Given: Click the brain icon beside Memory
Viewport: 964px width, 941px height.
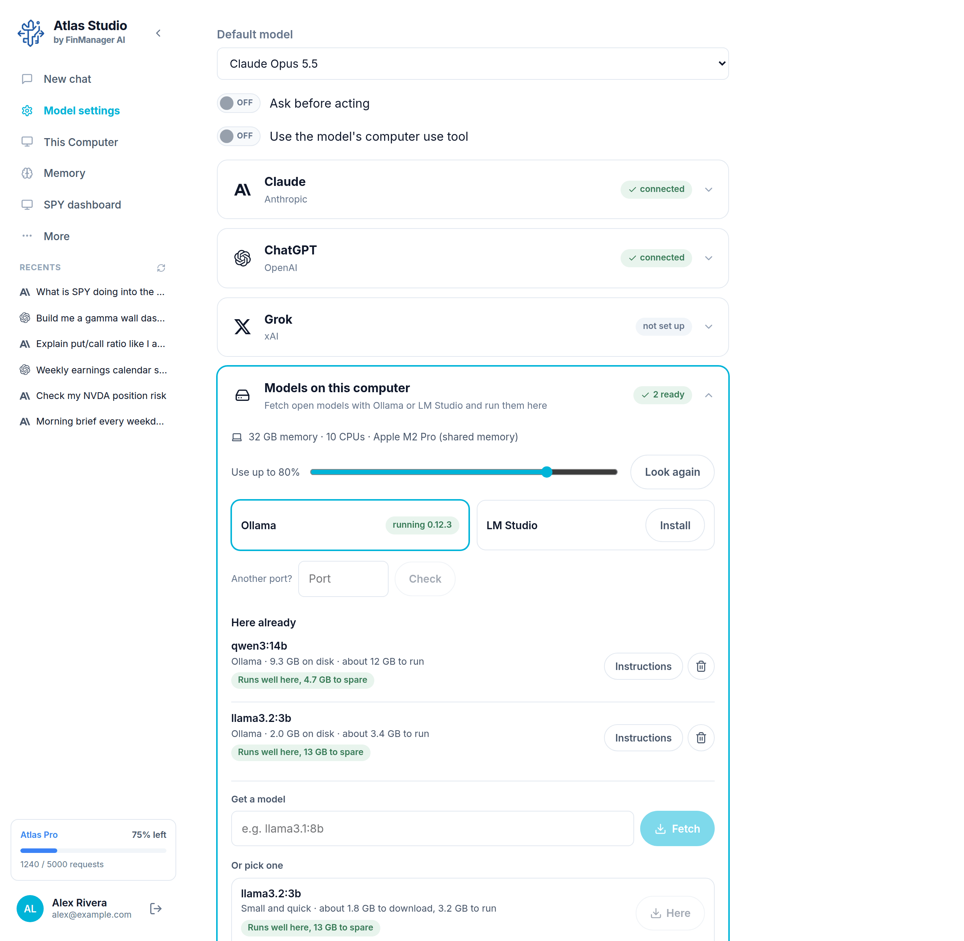Looking at the screenshot, I should (27, 174).
